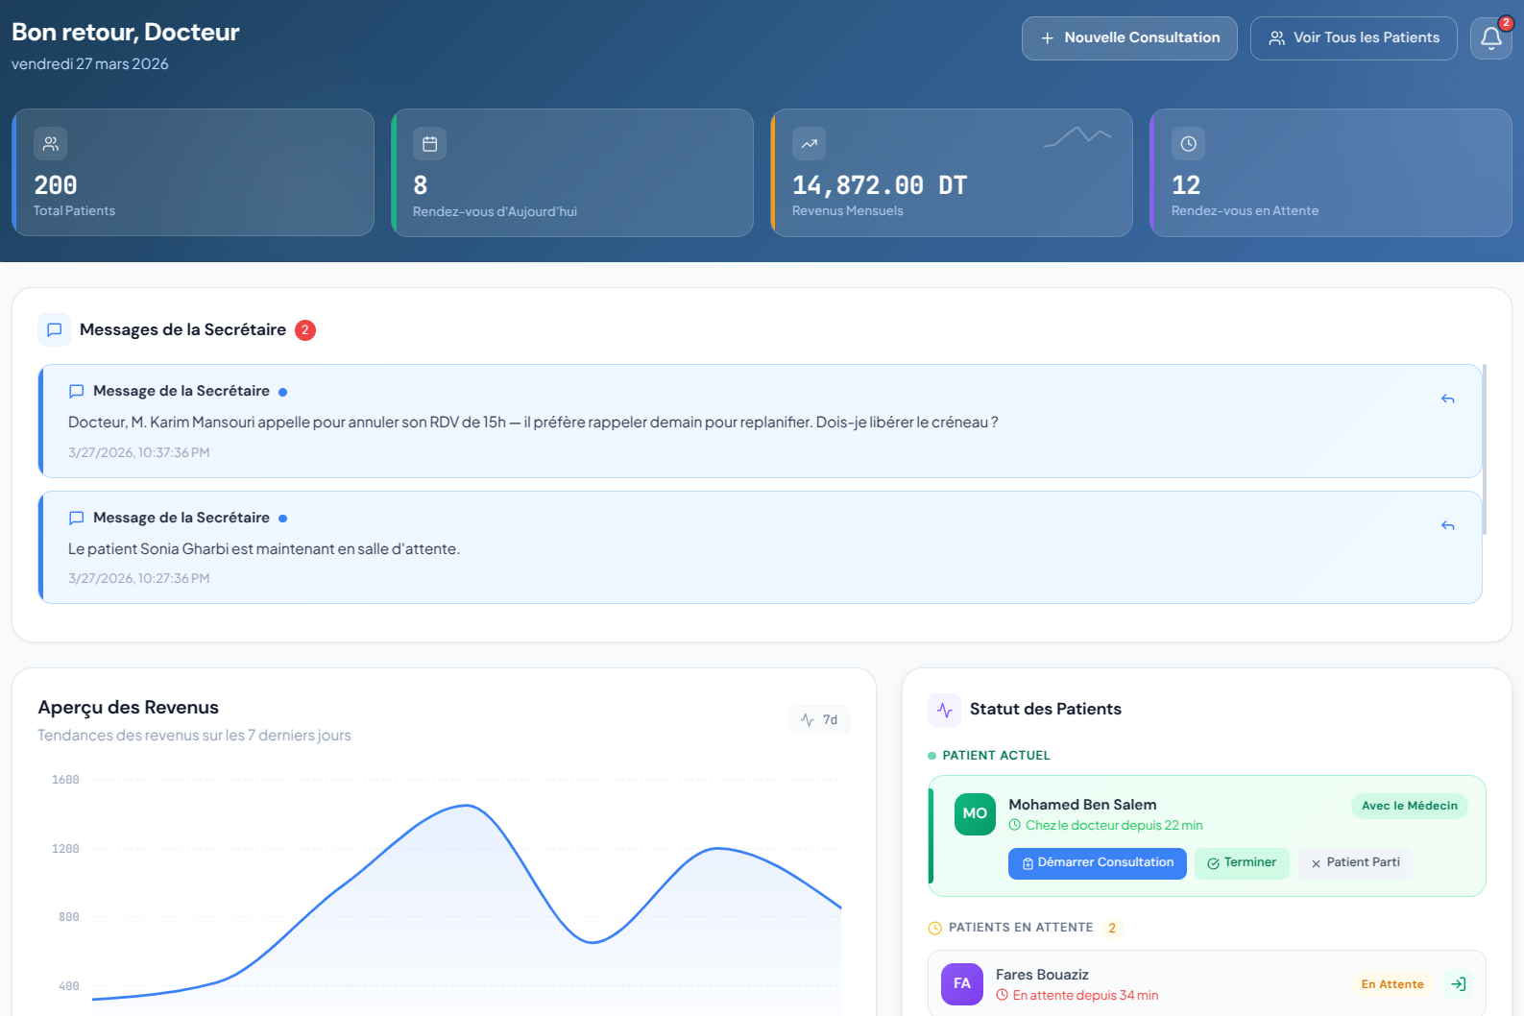This screenshot has width=1524, height=1016.
Task: Click the name Fares Bouaziz
Action: (1042, 975)
